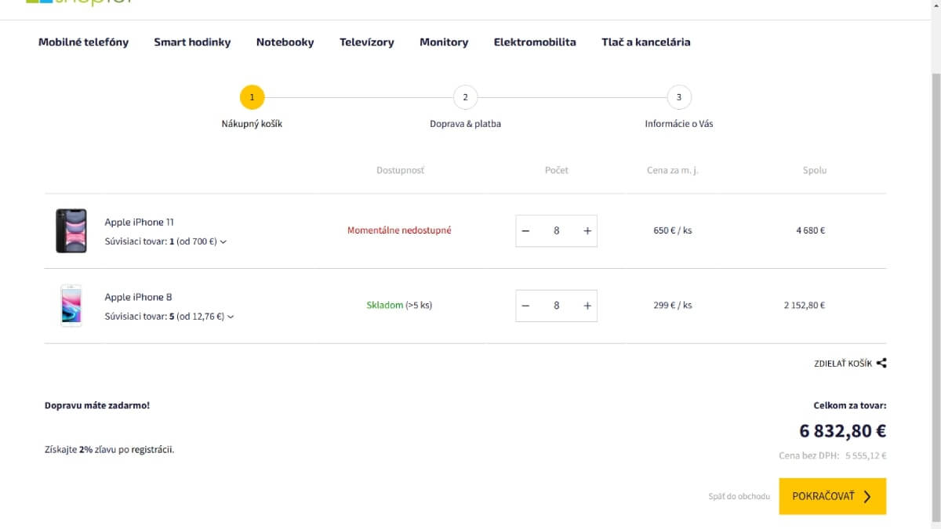Image resolution: width=941 pixels, height=529 pixels.
Task: Click the registration discount text
Action: coord(109,450)
